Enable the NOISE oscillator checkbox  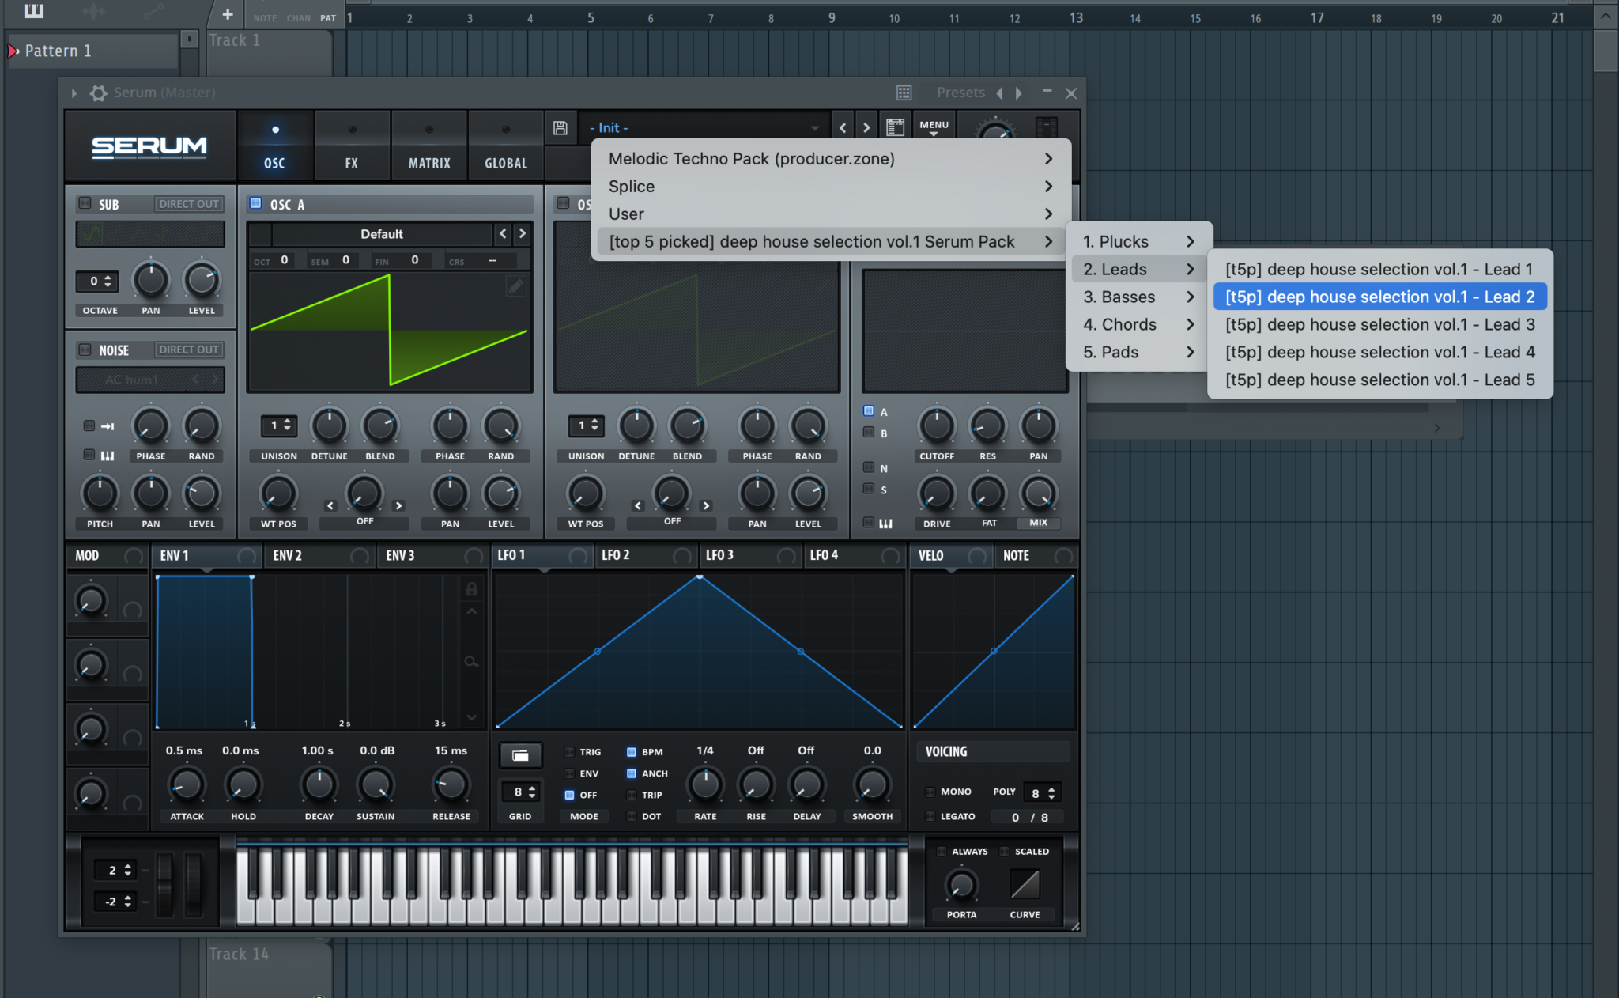pos(85,349)
